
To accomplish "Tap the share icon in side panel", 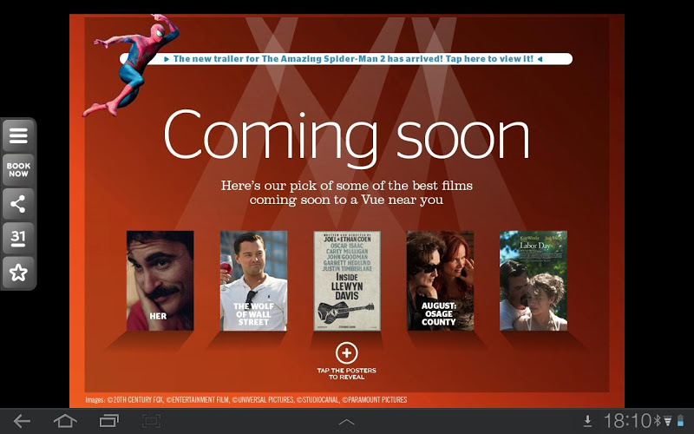I will (x=18, y=204).
